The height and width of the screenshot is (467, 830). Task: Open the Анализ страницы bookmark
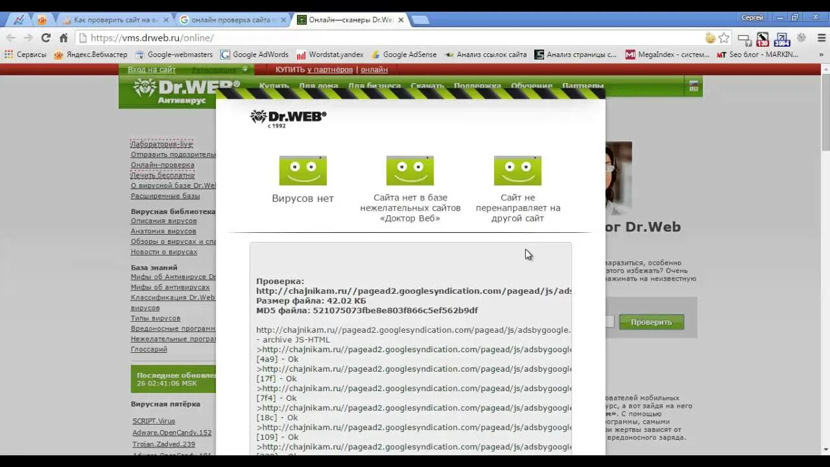tap(575, 54)
